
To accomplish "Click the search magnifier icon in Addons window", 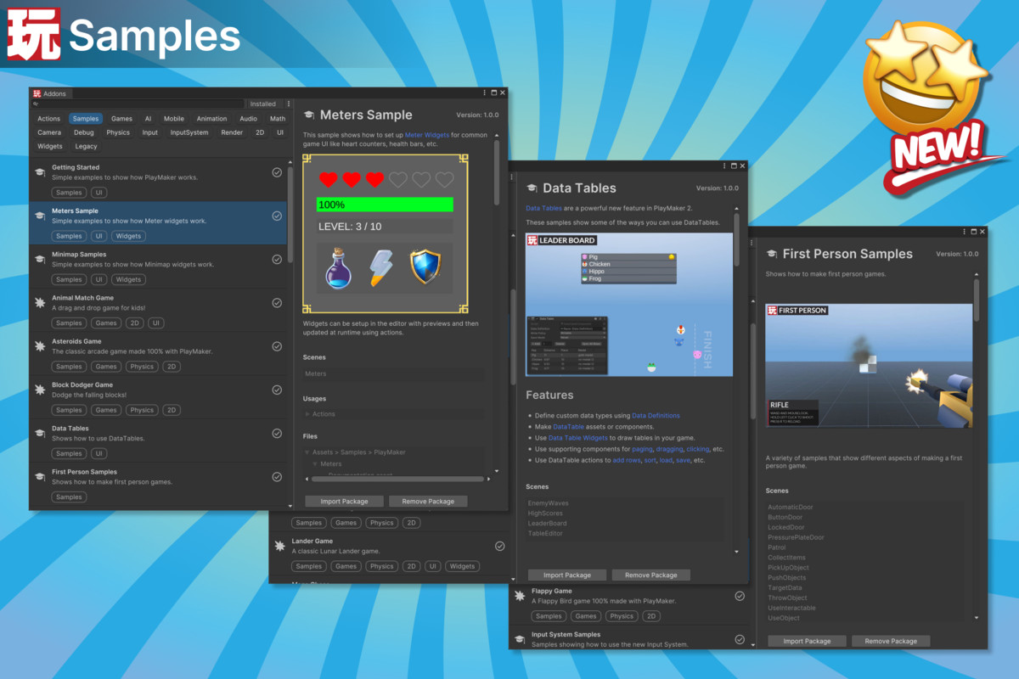I will 35,104.
